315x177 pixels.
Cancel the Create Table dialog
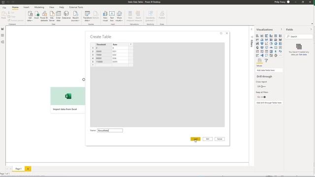click(220, 139)
